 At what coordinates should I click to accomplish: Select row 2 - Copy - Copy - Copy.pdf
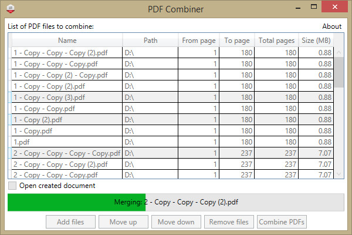click(x=172, y=174)
